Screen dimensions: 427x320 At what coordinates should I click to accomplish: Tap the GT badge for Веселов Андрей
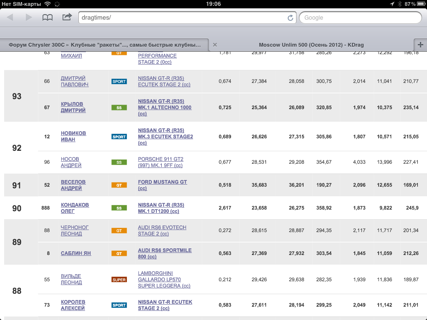(x=119, y=185)
